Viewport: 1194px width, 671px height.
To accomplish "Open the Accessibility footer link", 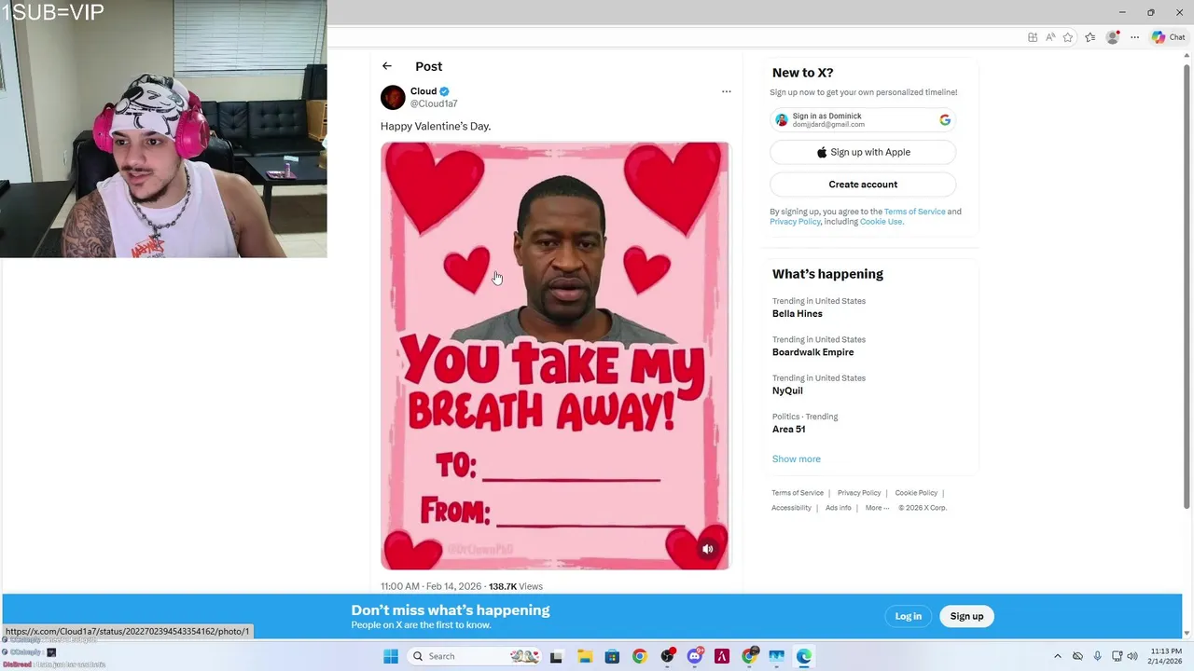I will [791, 508].
